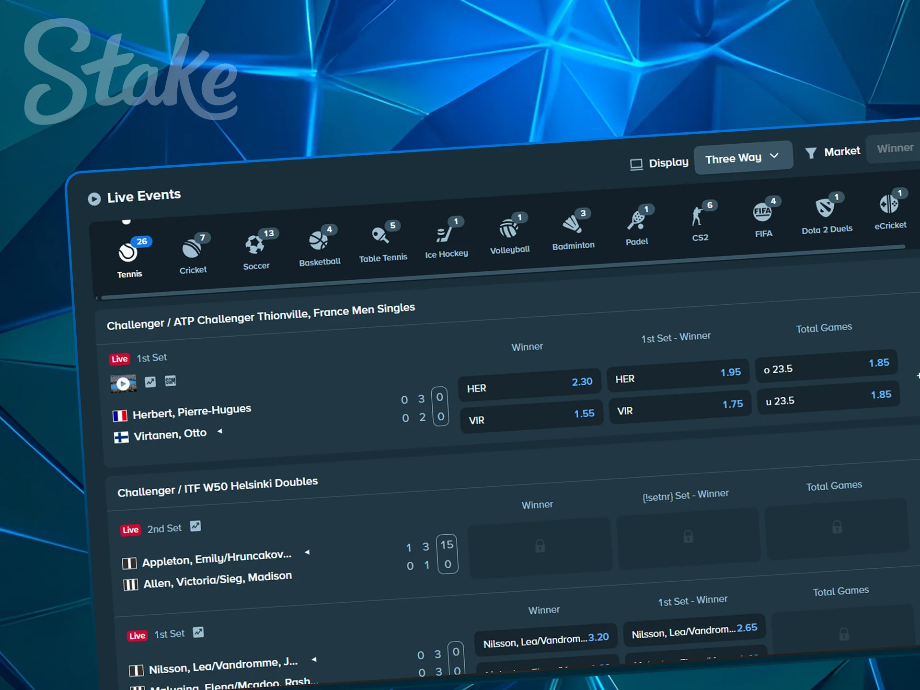Bet on VIR Winner at 1.55
This screenshot has height=690, width=920.
tap(532, 416)
